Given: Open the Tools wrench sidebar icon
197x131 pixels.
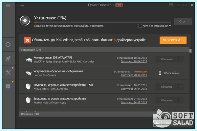Looking at the screenshot, I should tap(8, 72).
